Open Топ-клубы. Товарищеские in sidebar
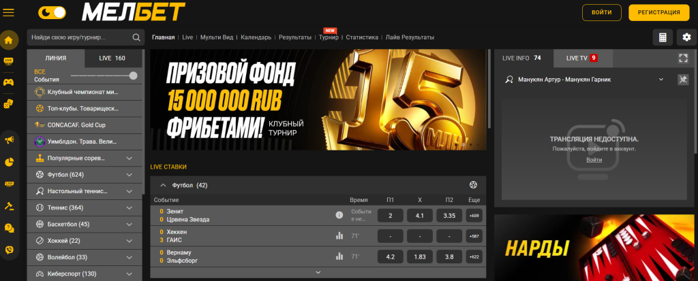 pyautogui.click(x=85, y=108)
